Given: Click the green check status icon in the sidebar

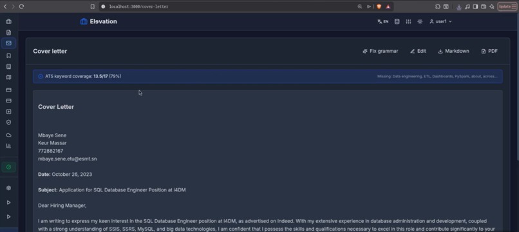Looking at the screenshot, I should [8, 167].
